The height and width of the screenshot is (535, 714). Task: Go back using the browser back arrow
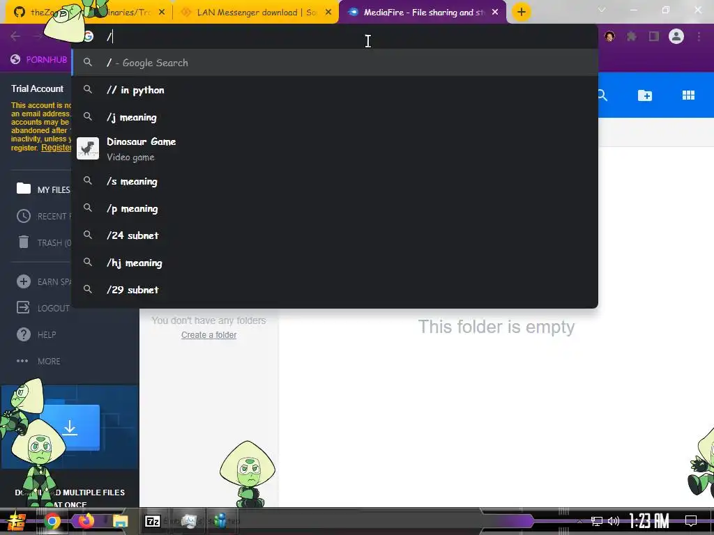(x=15, y=36)
